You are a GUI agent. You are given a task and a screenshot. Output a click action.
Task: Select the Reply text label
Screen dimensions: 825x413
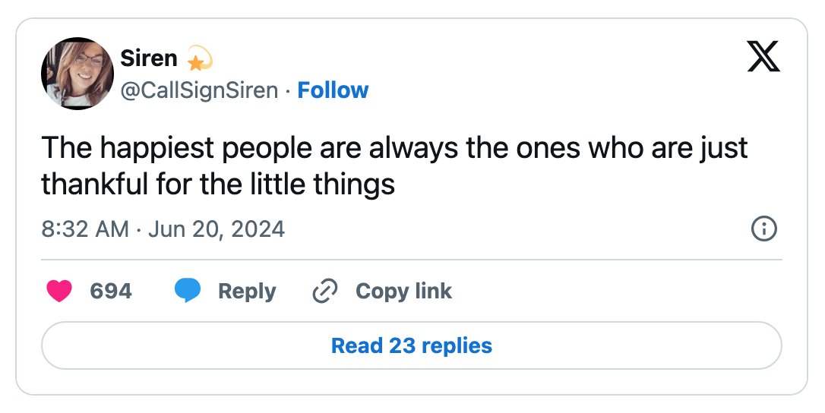point(247,292)
